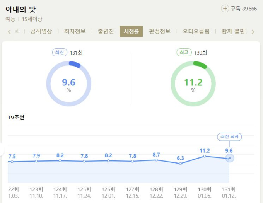Switch to the 출연진 tab
The height and width of the screenshot is (203, 263).
[106, 31]
